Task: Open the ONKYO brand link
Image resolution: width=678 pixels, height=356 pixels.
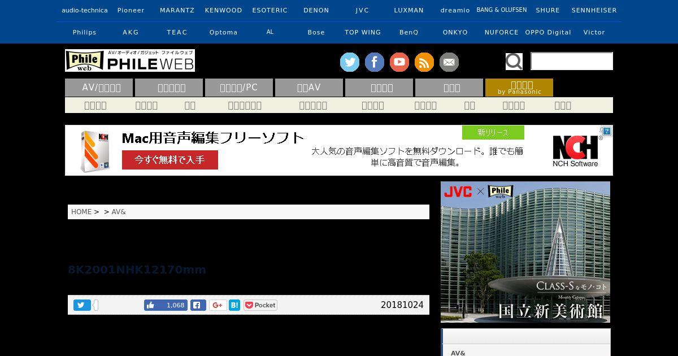Action: [x=455, y=32]
